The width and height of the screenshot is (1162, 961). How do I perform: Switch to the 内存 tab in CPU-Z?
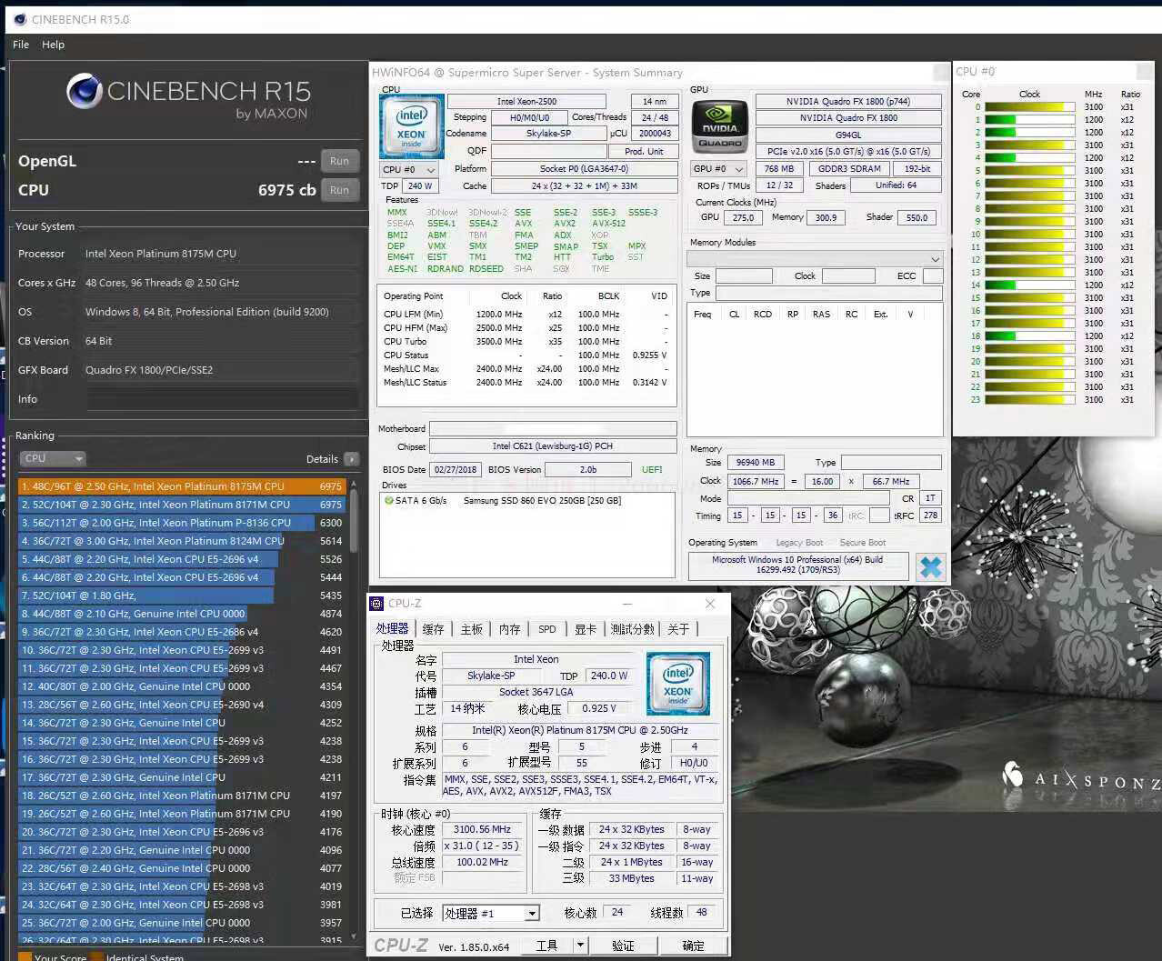point(510,629)
